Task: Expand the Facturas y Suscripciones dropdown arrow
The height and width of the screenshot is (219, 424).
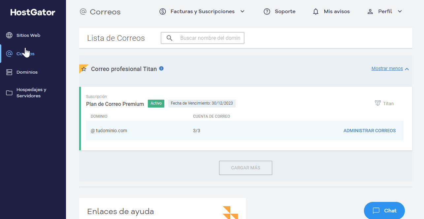Action: 242,12
